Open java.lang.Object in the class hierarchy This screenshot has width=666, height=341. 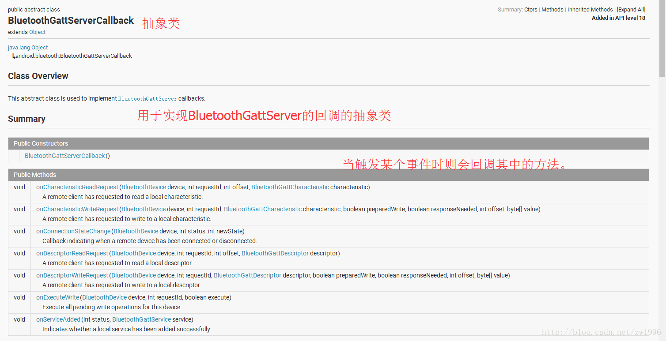point(28,47)
